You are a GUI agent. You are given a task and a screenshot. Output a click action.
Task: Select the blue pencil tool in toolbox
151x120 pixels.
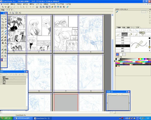pos(5,31)
